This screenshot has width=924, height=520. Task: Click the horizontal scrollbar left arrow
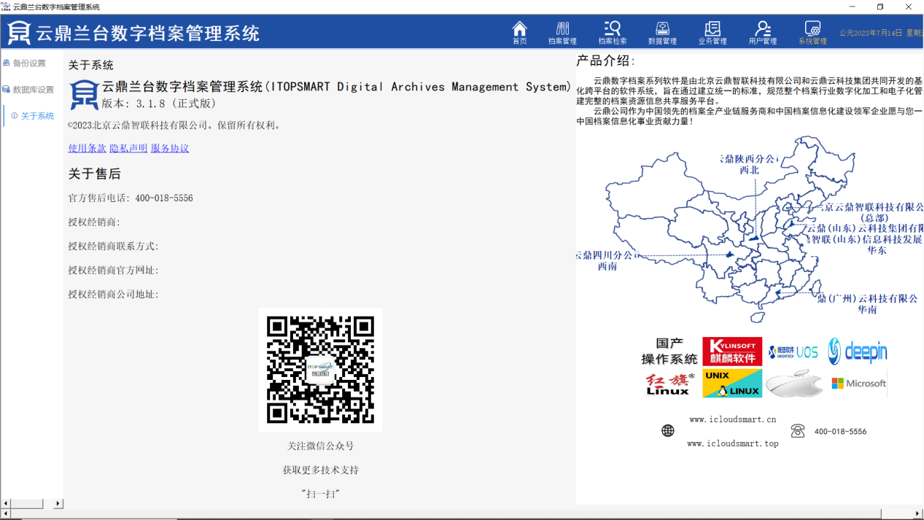(6, 503)
